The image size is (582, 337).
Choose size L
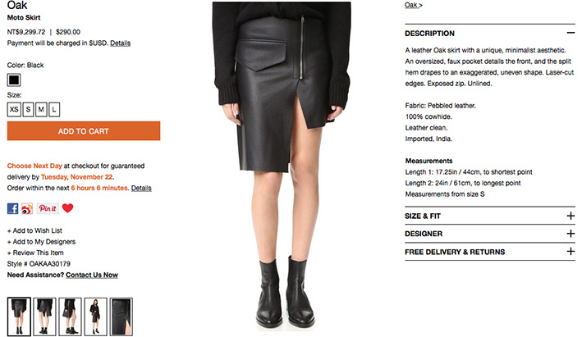click(54, 109)
